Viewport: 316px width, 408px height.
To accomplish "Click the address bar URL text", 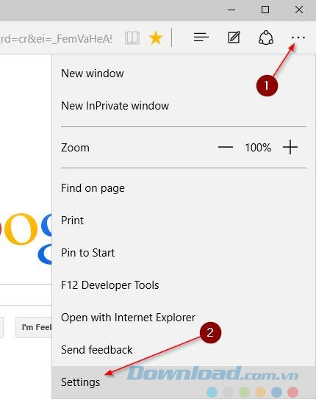I will (56, 38).
